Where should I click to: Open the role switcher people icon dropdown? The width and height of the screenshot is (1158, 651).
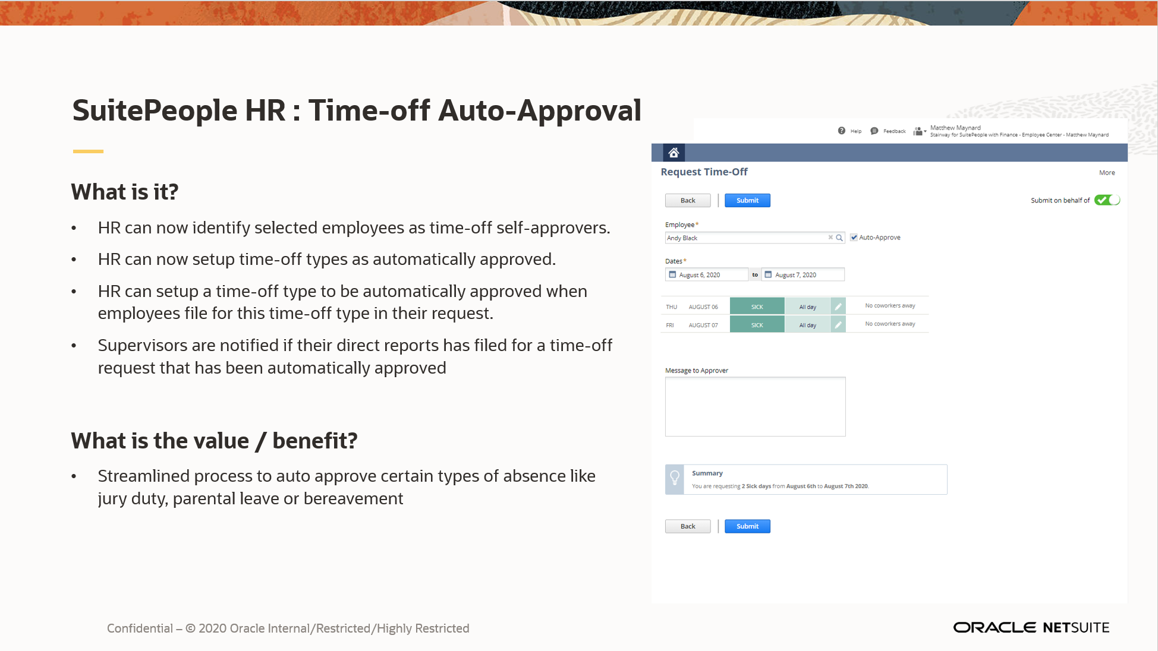click(920, 131)
